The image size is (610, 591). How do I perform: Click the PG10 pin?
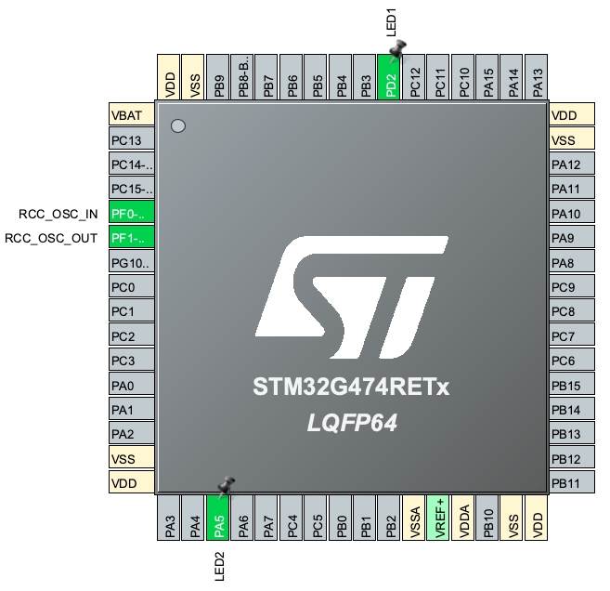130,263
